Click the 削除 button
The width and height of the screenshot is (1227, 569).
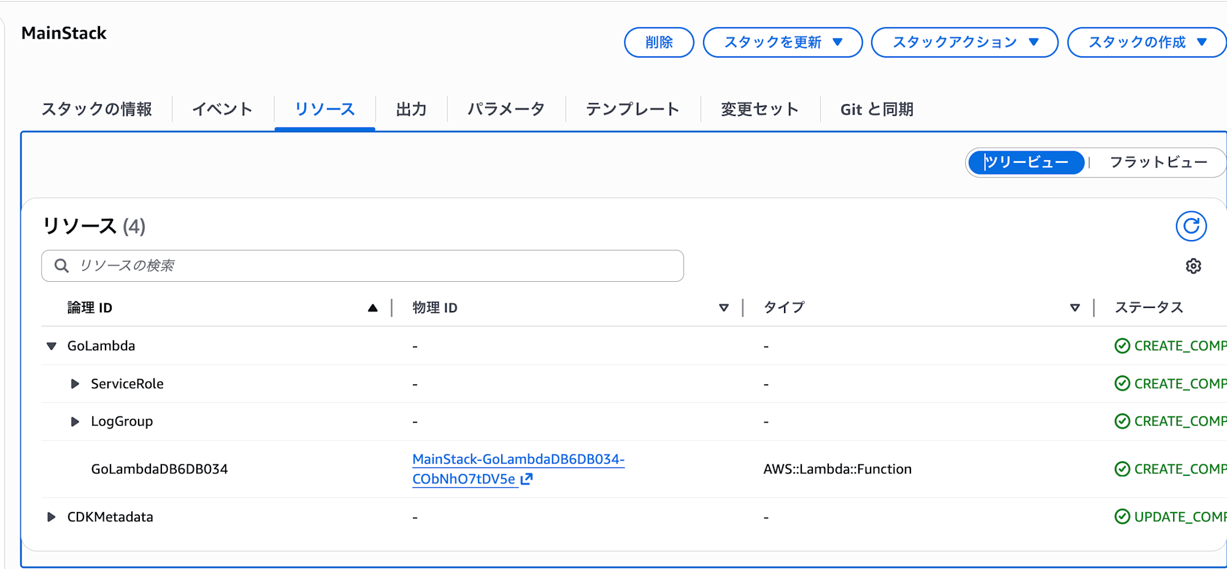(x=659, y=42)
